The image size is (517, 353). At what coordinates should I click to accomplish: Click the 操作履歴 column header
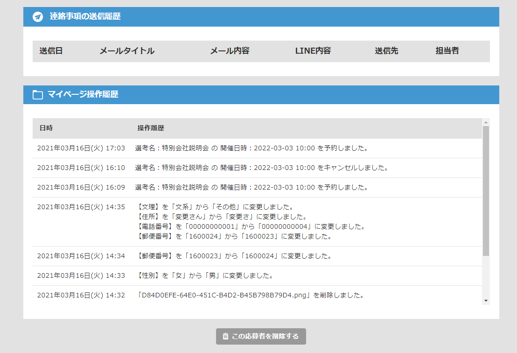[x=151, y=128]
